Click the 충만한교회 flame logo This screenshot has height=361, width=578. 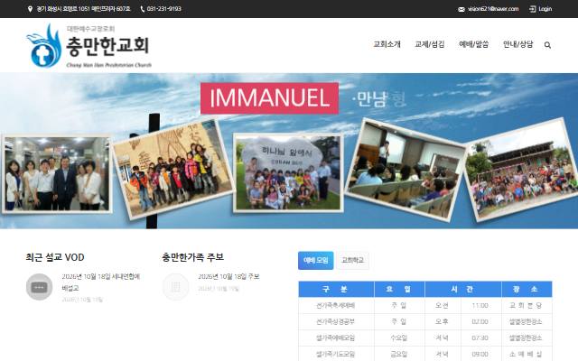click(x=43, y=46)
